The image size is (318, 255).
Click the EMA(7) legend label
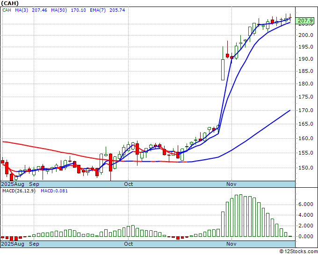[x=98, y=10]
